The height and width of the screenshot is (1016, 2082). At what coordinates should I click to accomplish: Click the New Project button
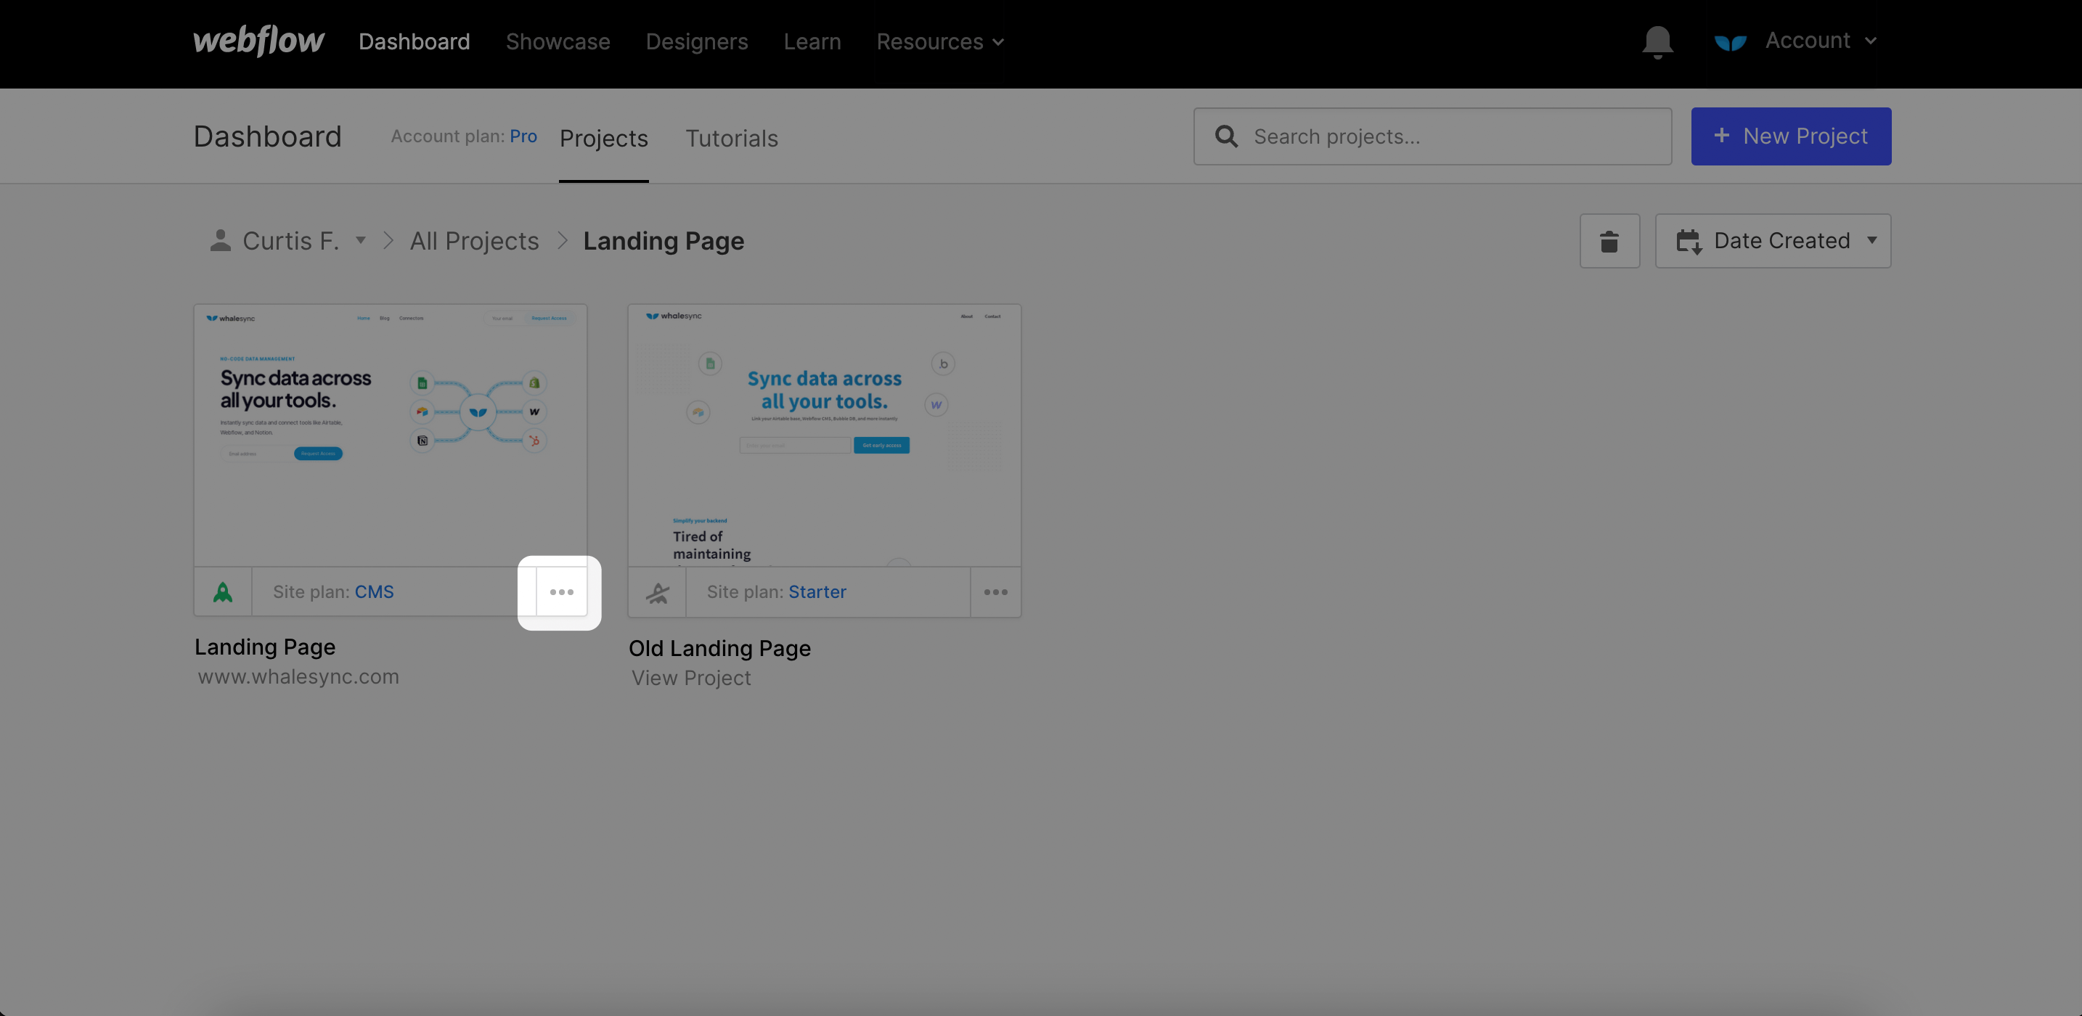point(1791,136)
